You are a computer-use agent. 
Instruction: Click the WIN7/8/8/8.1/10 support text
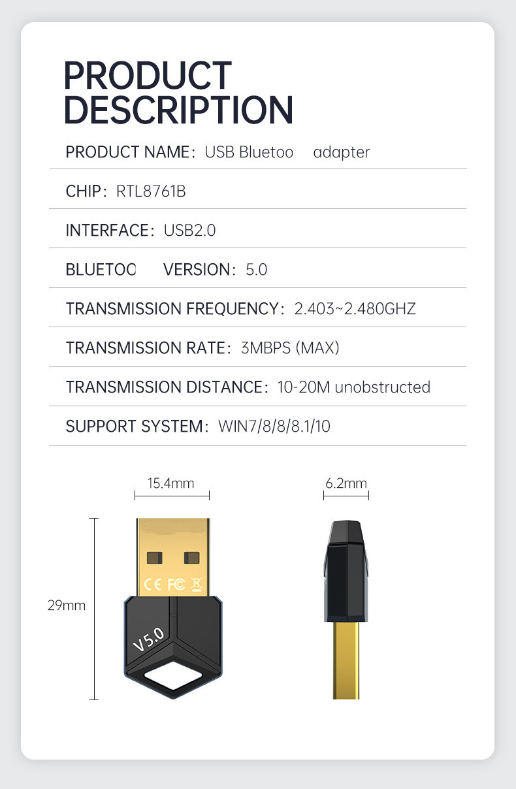click(x=274, y=427)
